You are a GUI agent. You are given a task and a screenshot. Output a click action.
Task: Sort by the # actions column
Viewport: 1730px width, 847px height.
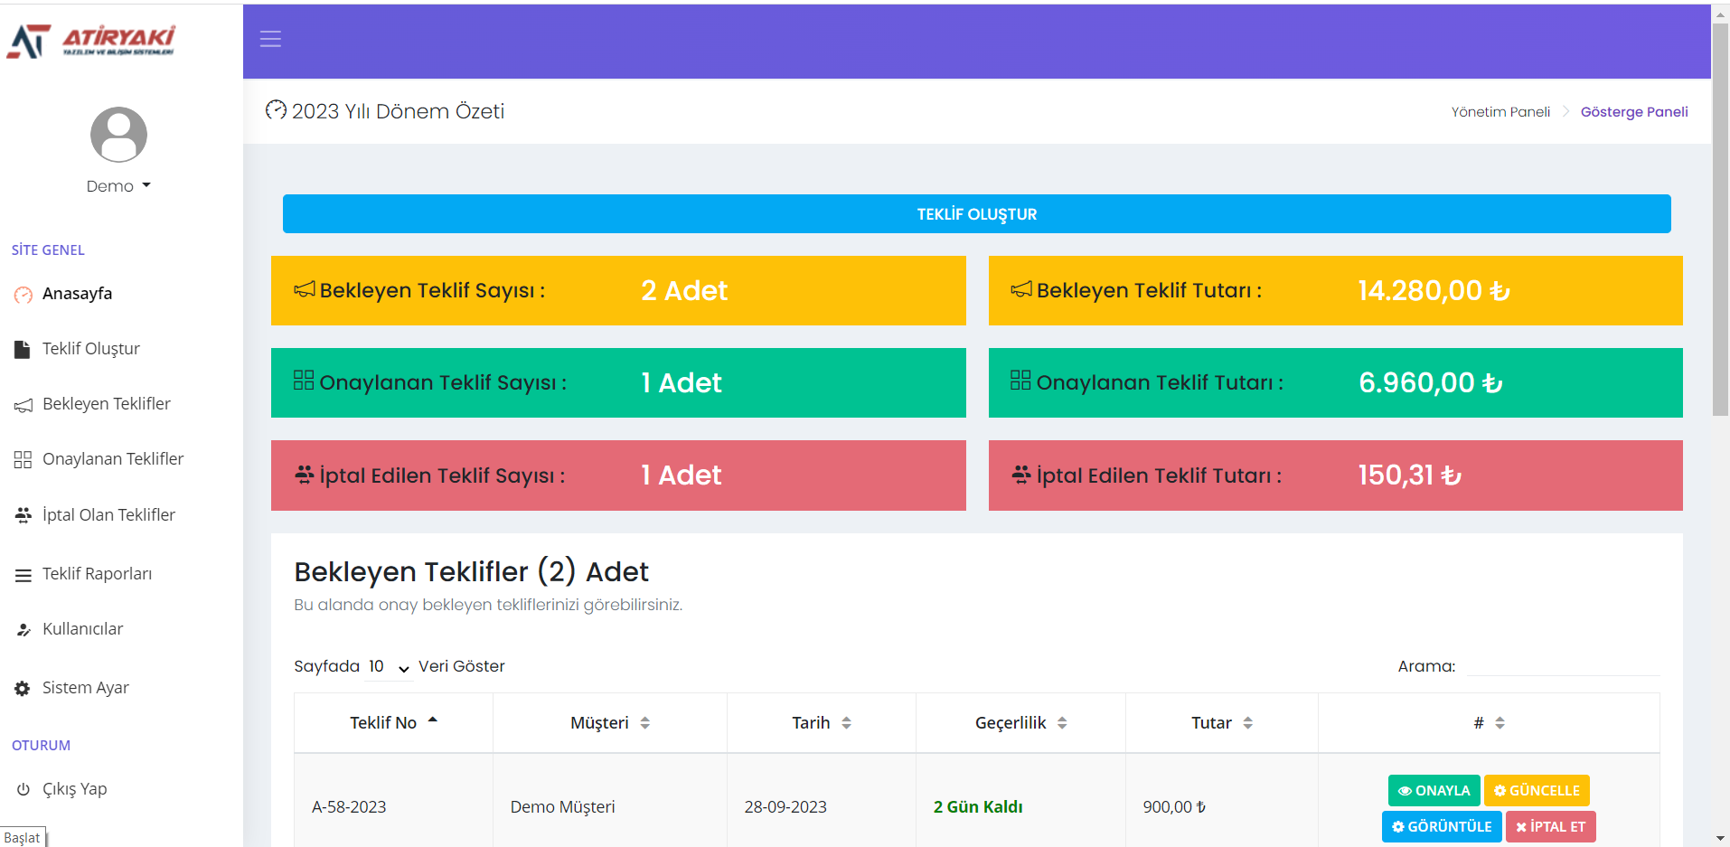coord(1489,723)
